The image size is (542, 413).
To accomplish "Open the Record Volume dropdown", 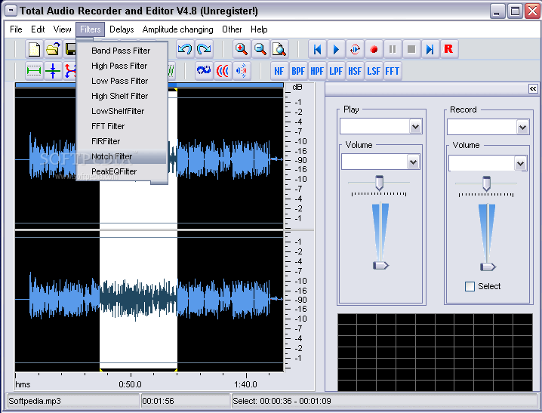I will pos(520,163).
